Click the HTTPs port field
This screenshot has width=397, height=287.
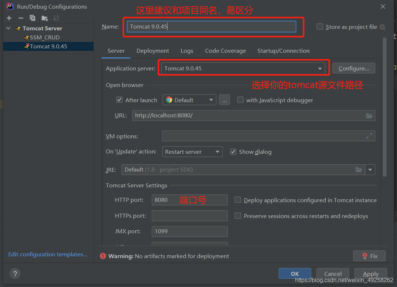[190, 216]
